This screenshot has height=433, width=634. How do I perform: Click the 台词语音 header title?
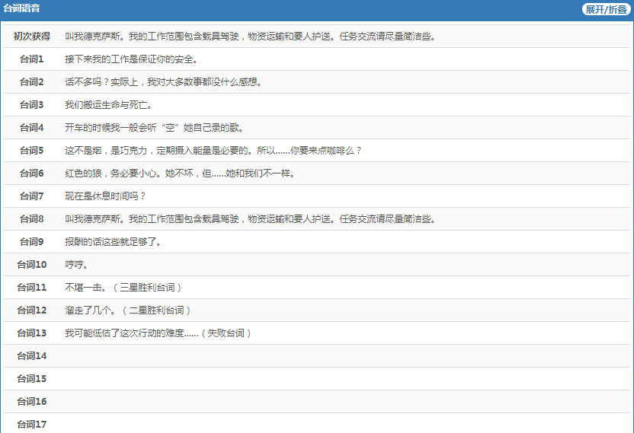[22, 8]
